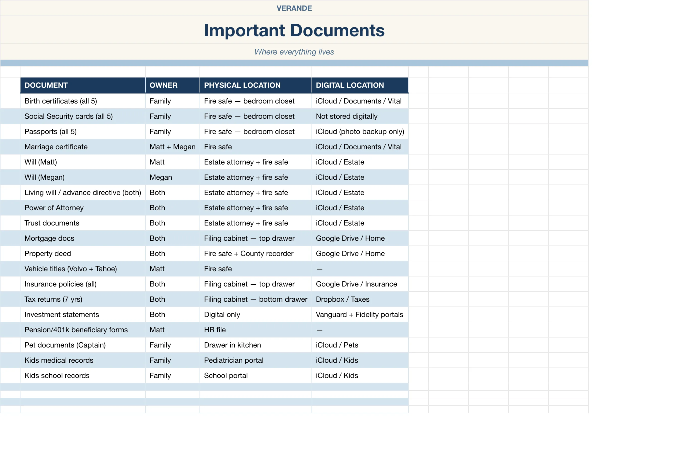This screenshot has width=700, height=450.
Task: Select 'Pension/401k beneficiary forms' cell
Action: tap(83, 329)
